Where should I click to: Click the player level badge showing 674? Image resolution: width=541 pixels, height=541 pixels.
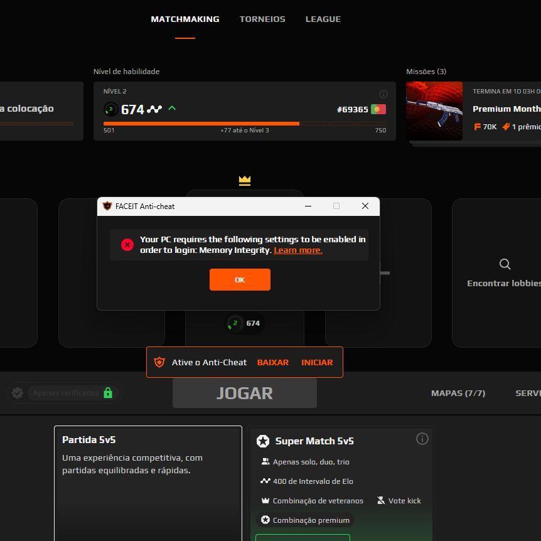tap(245, 323)
